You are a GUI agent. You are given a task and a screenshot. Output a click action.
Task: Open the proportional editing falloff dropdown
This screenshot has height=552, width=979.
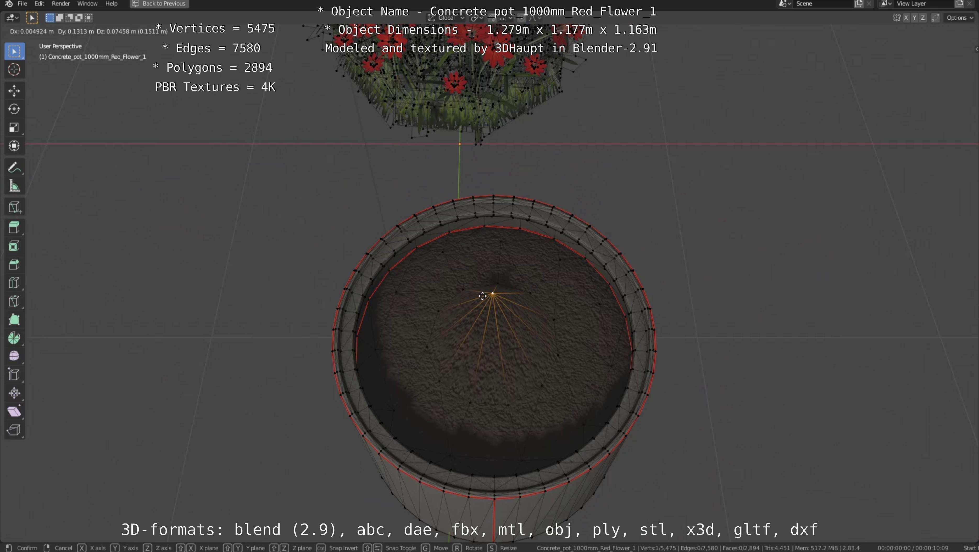(x=535, y=18)
